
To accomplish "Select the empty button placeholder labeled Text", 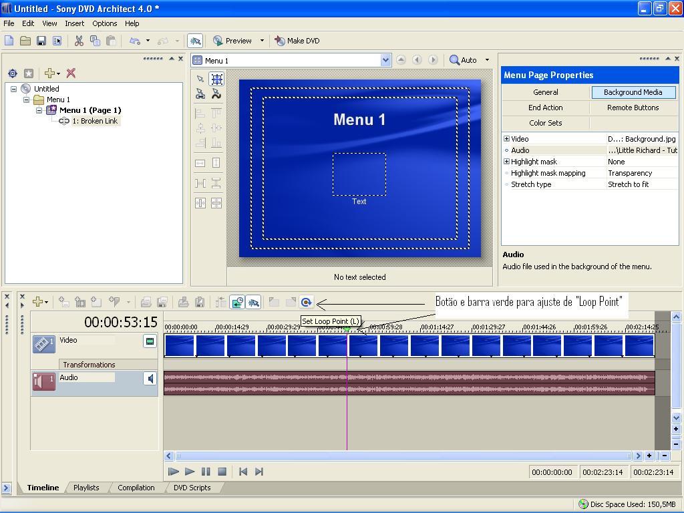I will tap(359, 174).
